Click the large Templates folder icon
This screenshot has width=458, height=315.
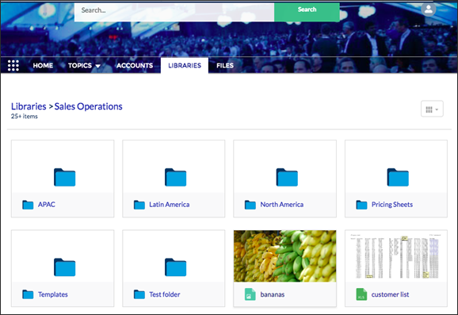click(x=64, y=267)
